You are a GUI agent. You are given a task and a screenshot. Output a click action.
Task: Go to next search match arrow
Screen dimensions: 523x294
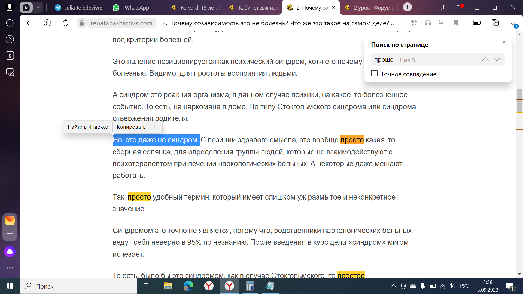tap(497, 59)
